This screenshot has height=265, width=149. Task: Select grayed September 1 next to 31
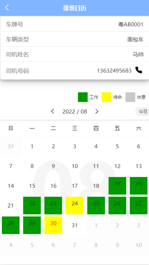pyautogui.click(x=96, y=225)
